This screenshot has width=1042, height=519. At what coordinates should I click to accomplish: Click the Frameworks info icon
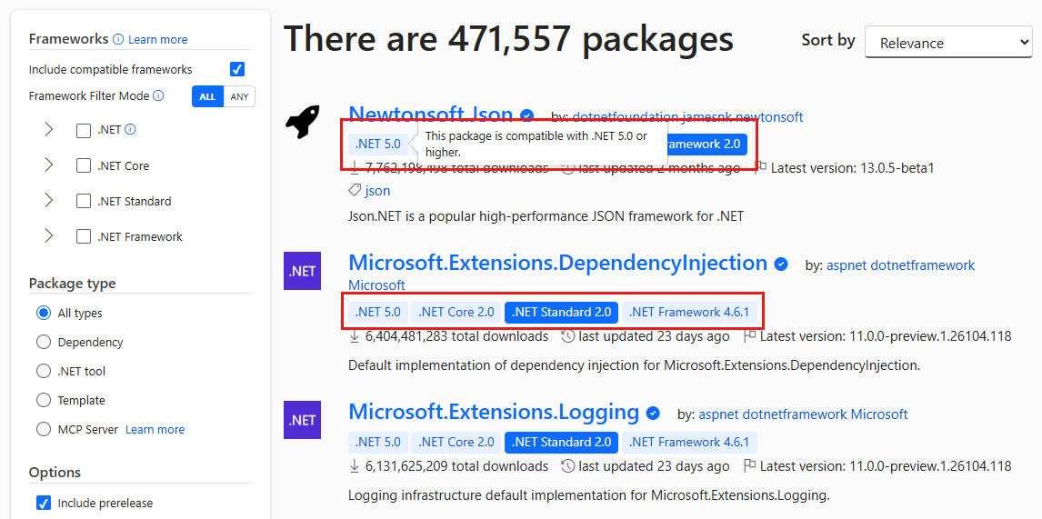coord(118,39)
